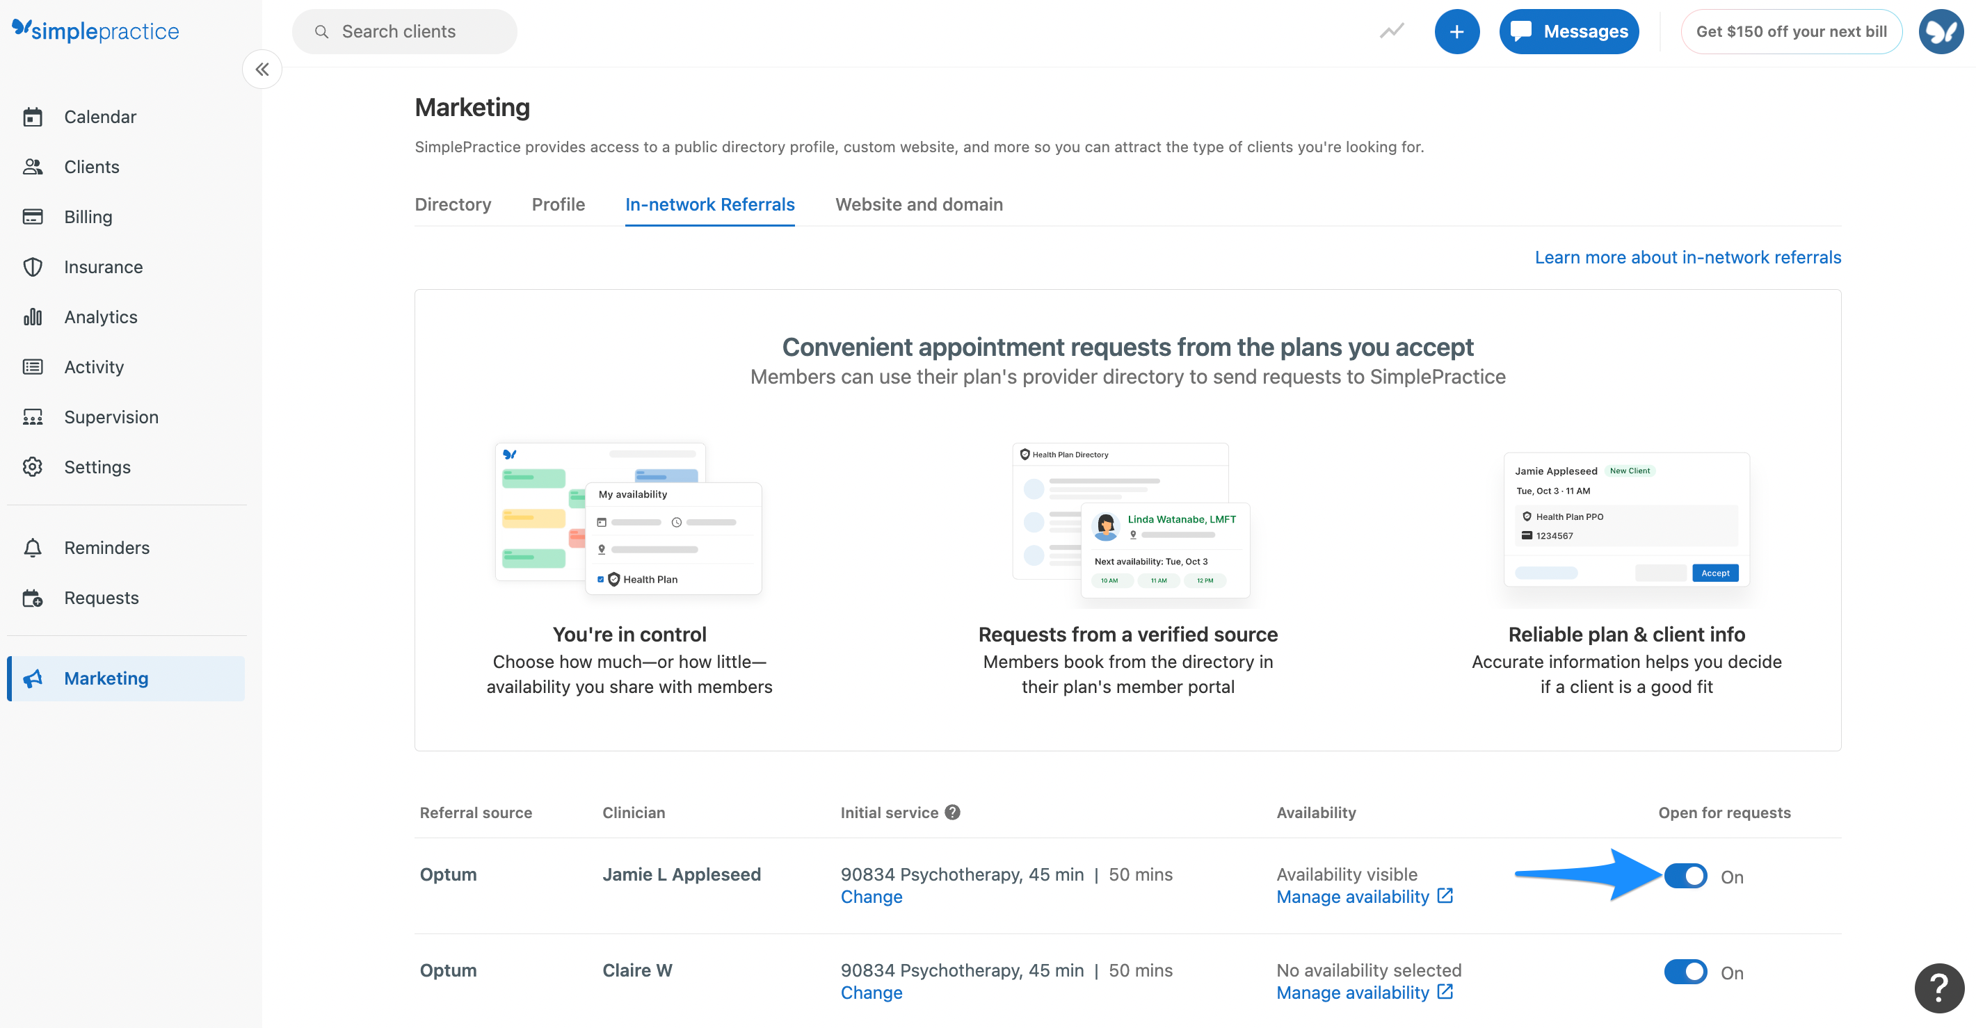
Task: Click Claire W clinician name
Action: coord(636,970)
